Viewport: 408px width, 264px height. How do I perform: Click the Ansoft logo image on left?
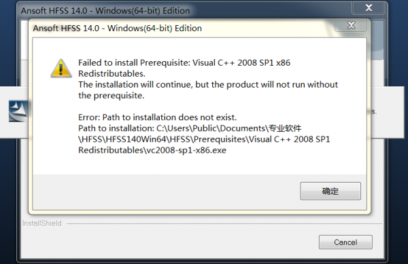tap(18, 111)
